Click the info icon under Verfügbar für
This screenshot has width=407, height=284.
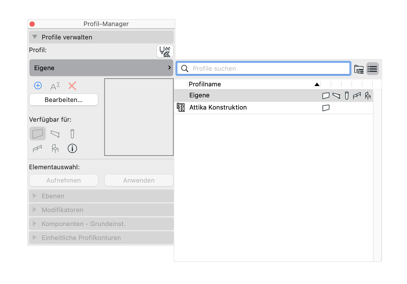[x=72, y=148]
